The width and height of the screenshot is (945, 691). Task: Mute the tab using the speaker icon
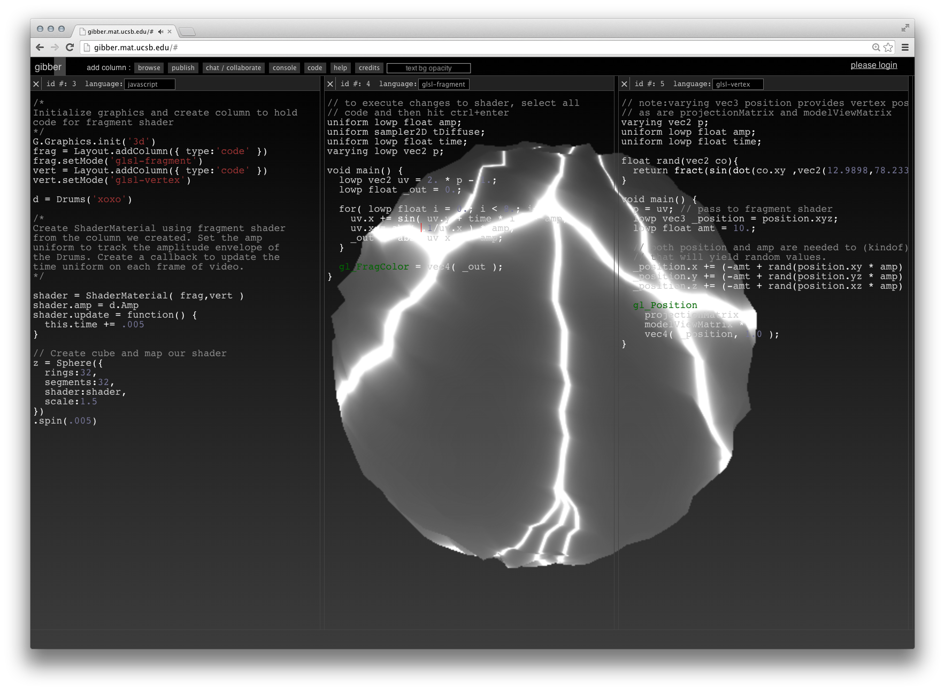(160, 32)
